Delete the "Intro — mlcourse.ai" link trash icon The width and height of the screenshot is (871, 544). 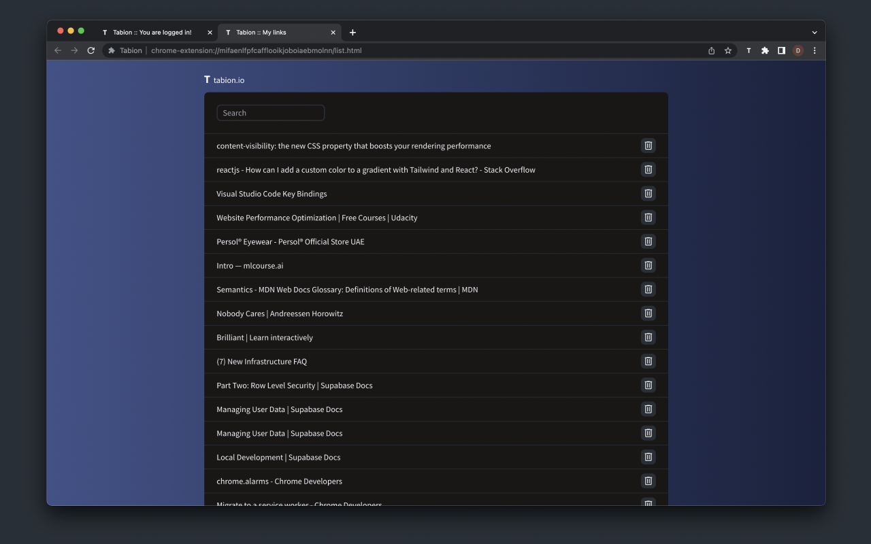tap(648, 265)
